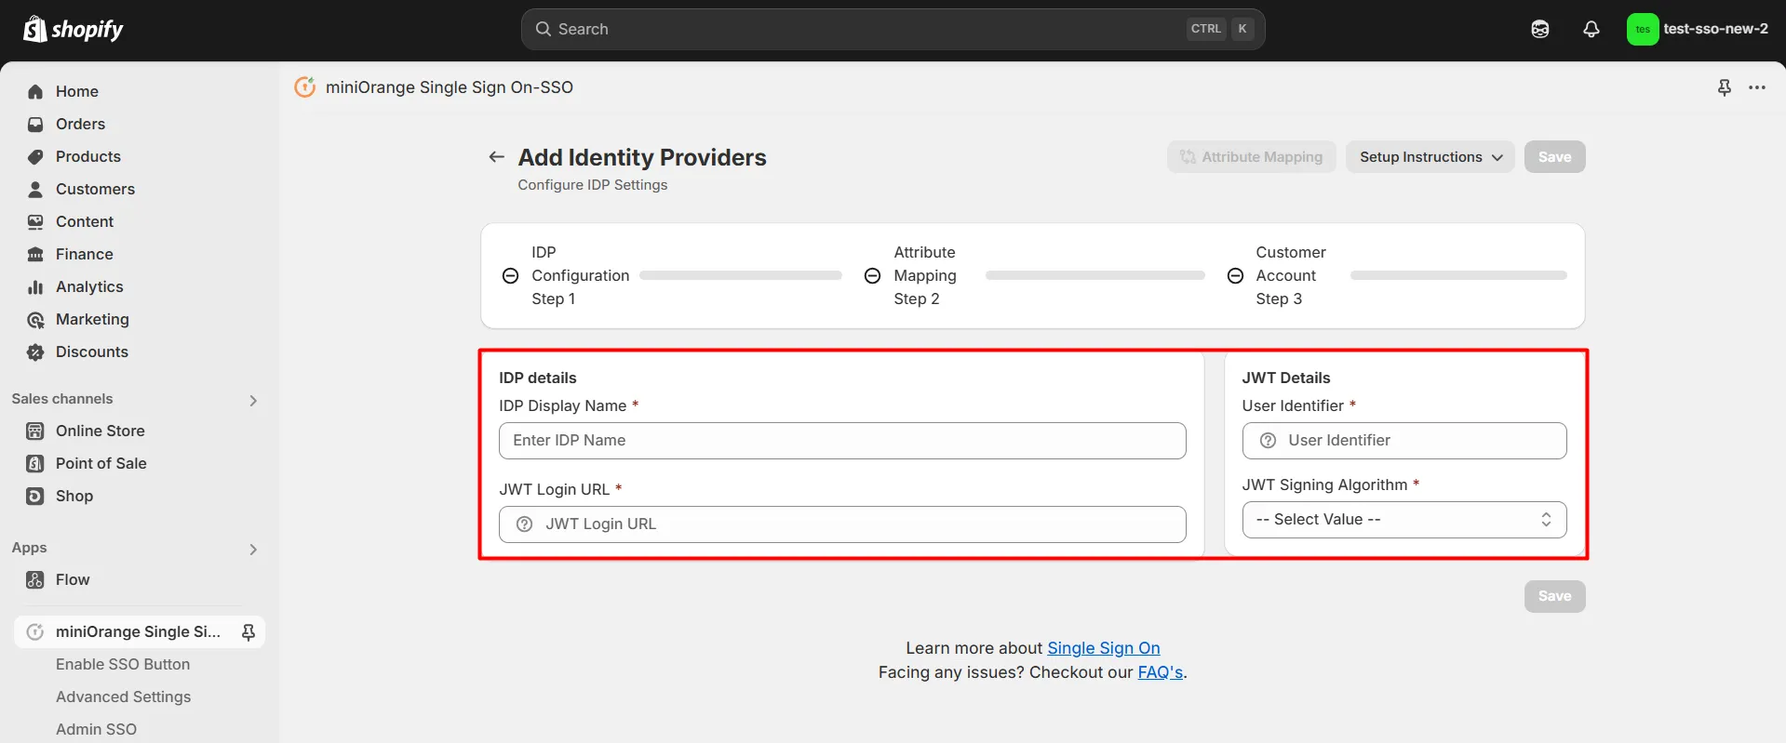Image resolution: width=1786 pixels, height=743 pixels.
Task: Open the test-sso-new-2 account menu
Action: [1698, 29]
